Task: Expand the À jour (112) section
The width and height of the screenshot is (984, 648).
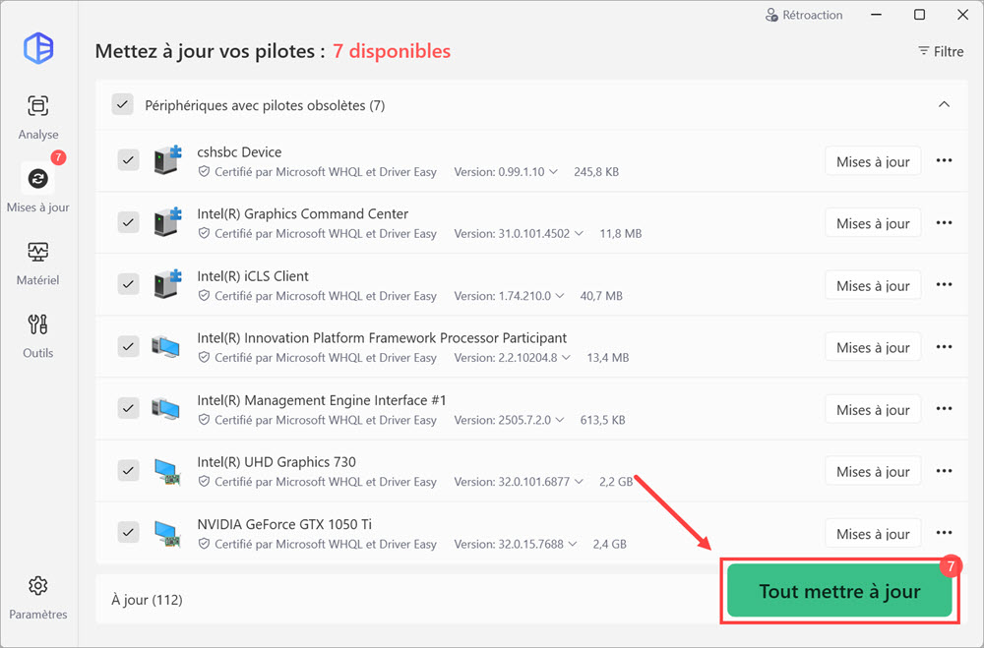Action: coord(147,600)
